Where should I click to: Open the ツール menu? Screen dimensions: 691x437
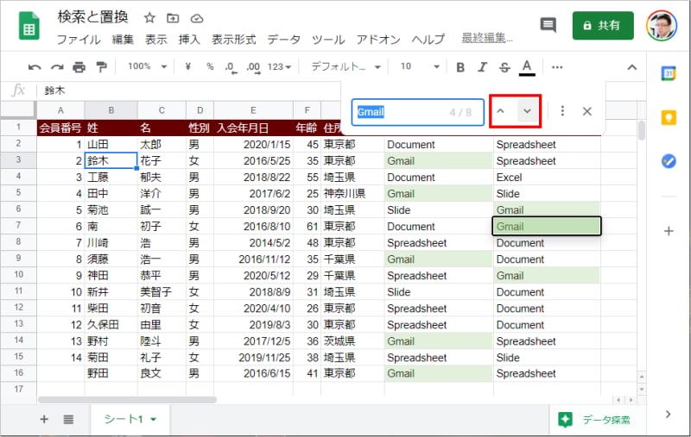(328, 40)
